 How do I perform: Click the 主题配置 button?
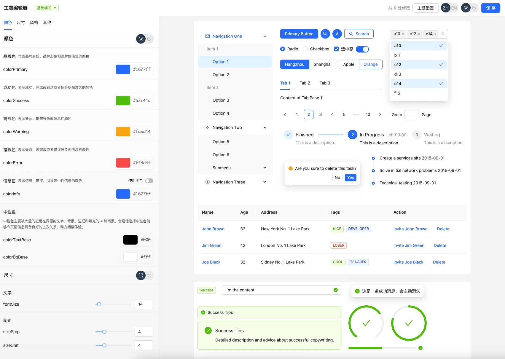pos(426,8)
